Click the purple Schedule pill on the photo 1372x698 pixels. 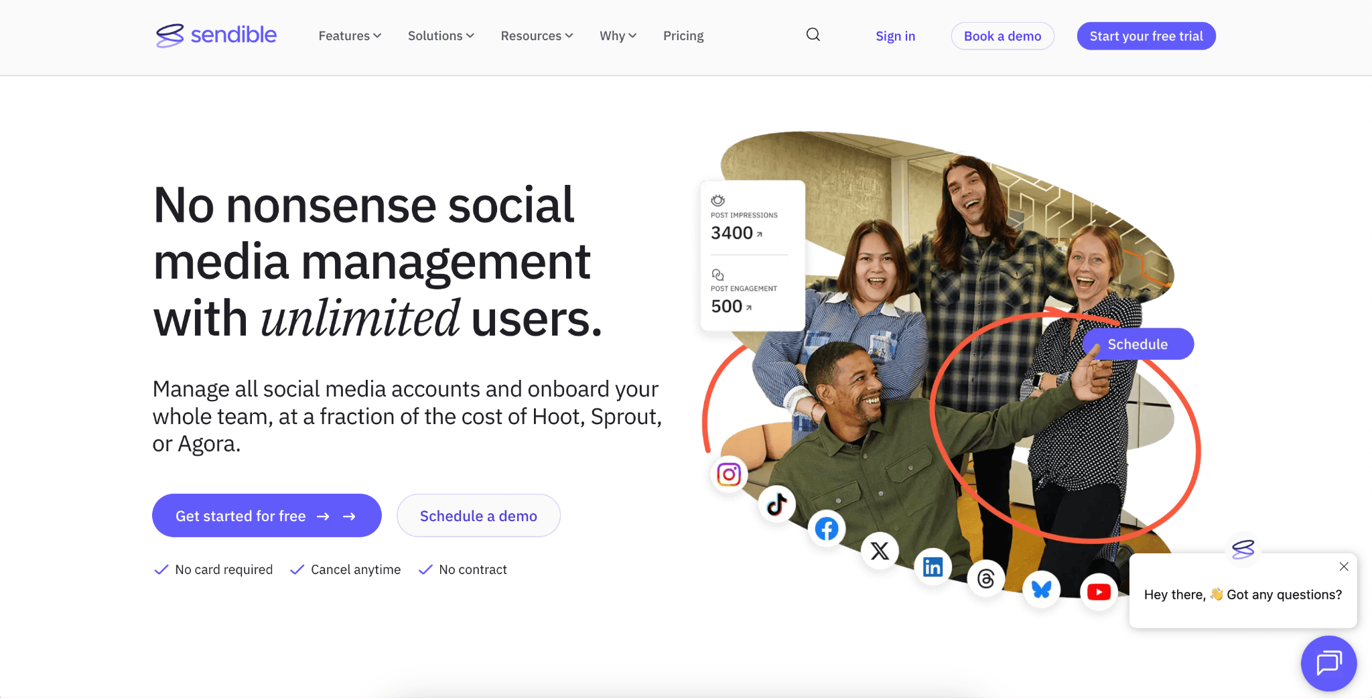1138,344
